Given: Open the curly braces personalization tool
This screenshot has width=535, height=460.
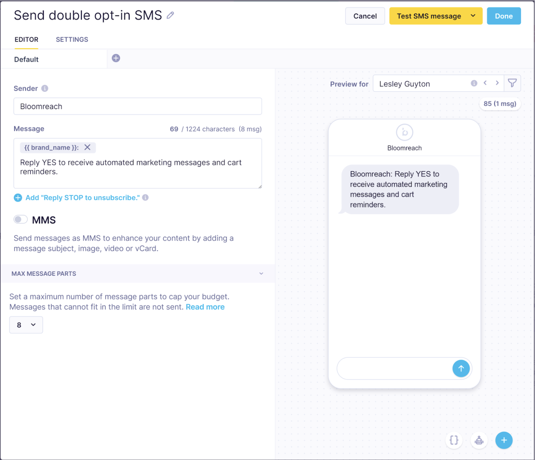Looking at the screenshot, I should pos(454,440).
